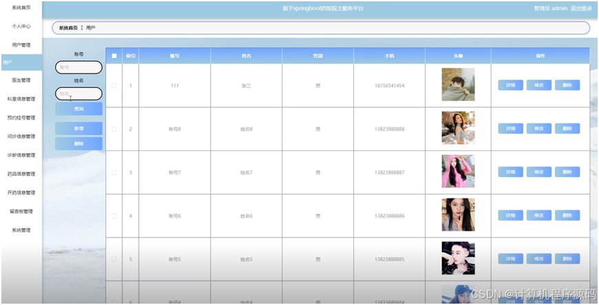Open 开药信息管理 sidebar menu
Image resolution: width=599 pixels, height=305 pixels.
pos(21,192)
